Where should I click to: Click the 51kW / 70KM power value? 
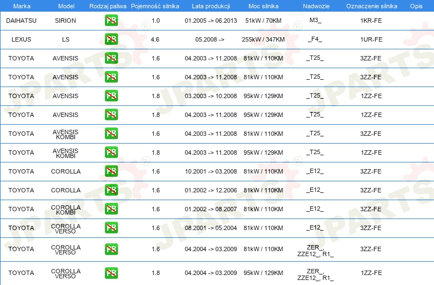[x=263, y=21]
